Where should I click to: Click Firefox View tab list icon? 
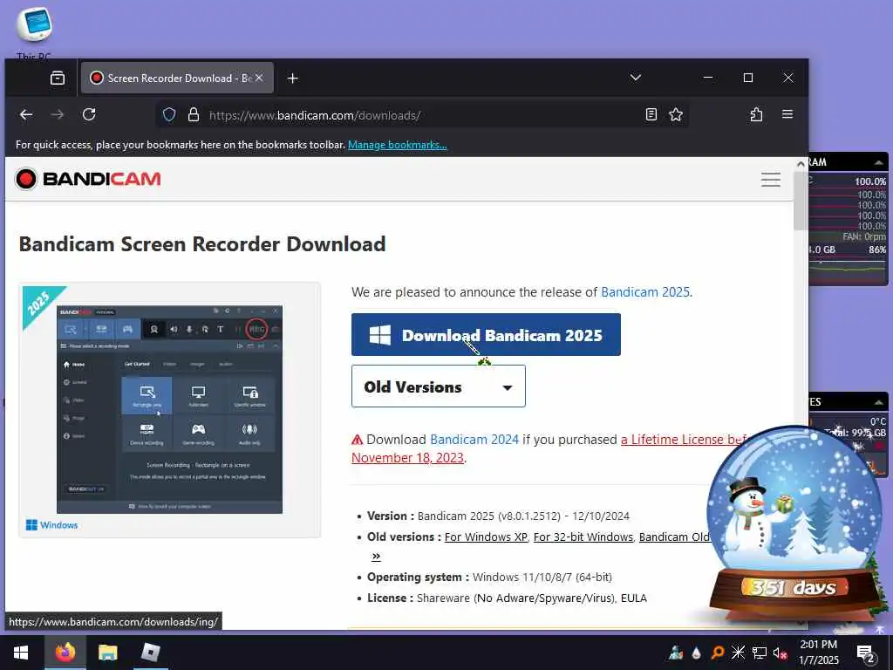[58, 78]
